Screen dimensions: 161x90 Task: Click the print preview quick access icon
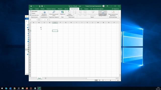pyautogui.click(x=40, y=6)
